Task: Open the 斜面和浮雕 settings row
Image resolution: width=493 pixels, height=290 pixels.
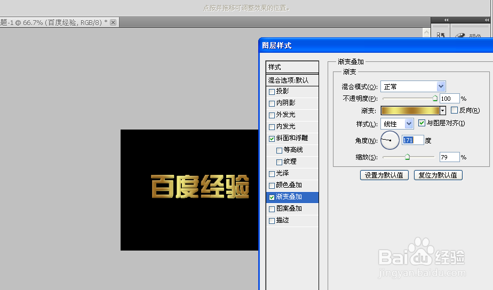Action: [292, 138]
